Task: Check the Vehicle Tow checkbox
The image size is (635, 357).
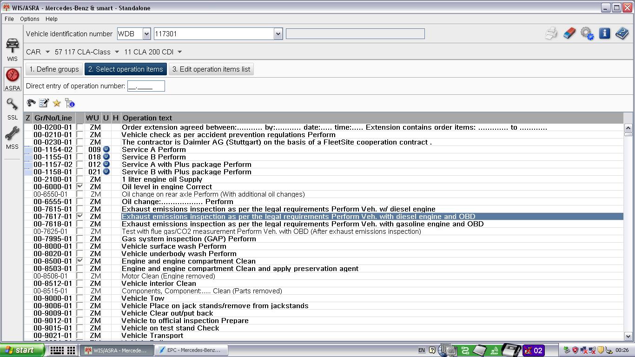Action: coord(80,298)
